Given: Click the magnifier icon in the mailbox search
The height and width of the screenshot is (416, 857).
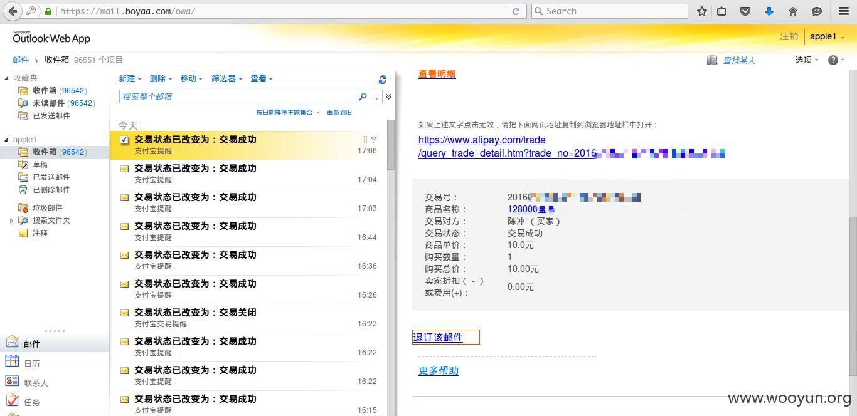Looking at the screenshot, I should [363, 96].
